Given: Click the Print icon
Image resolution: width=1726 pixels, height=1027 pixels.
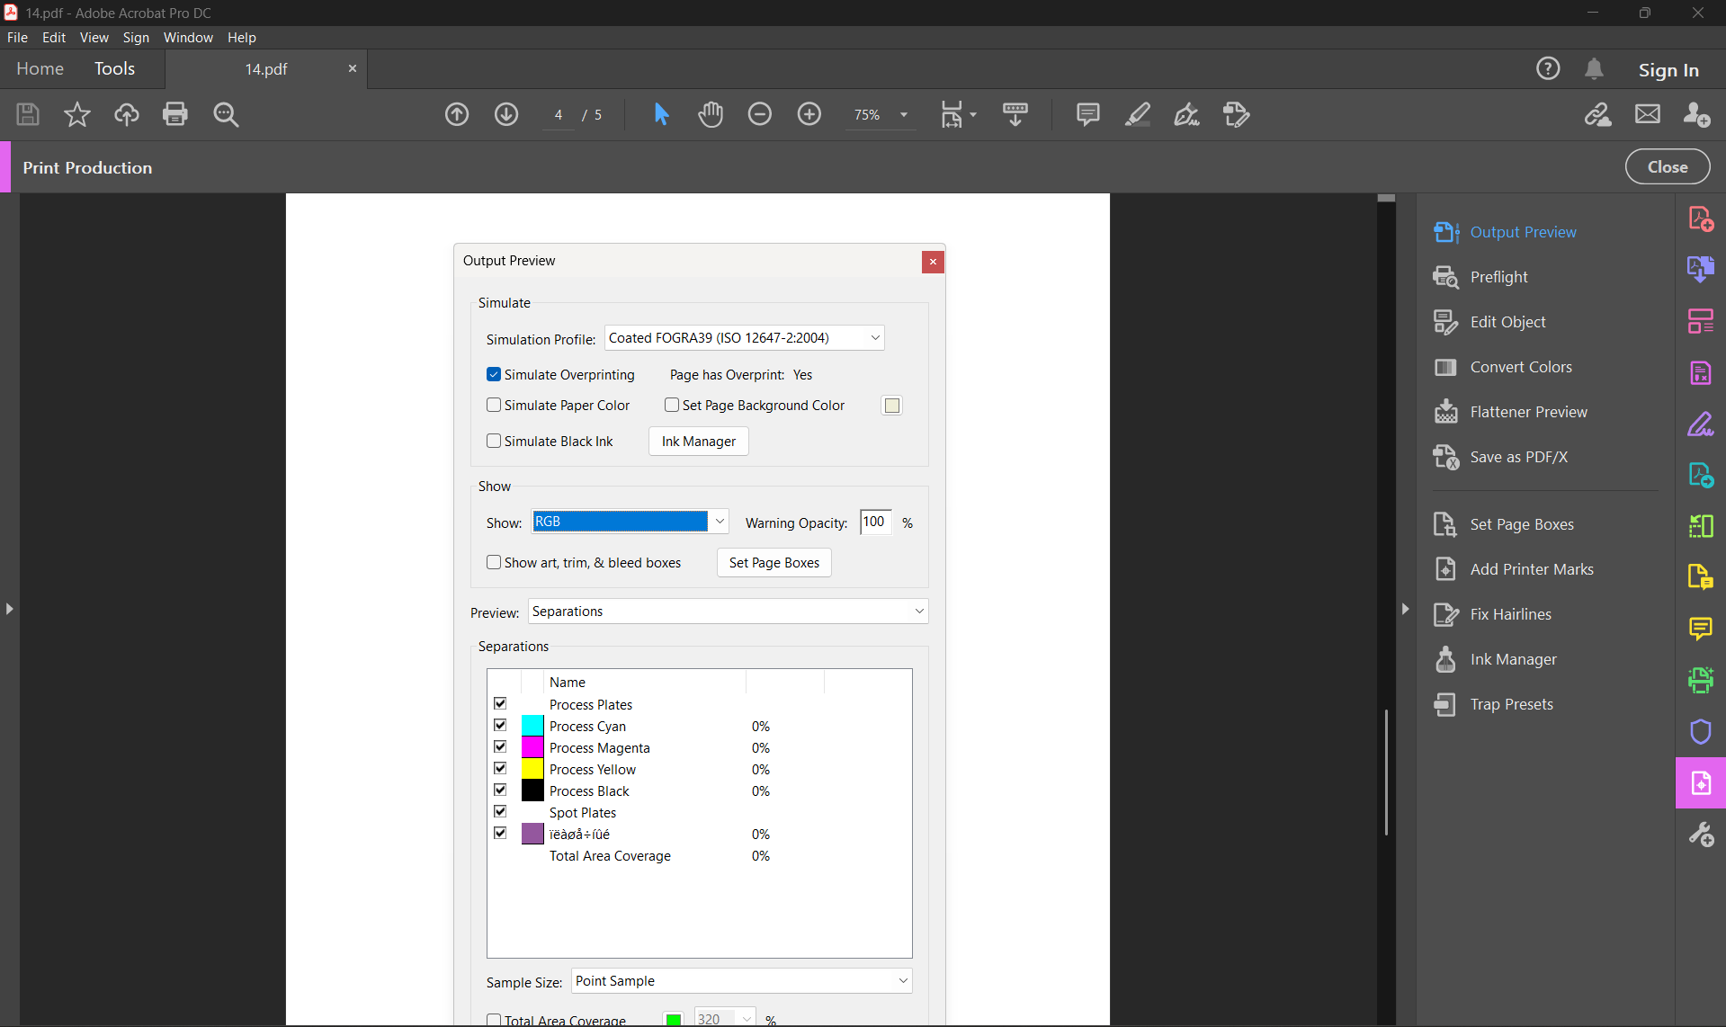Looking at the screenshot, I should coord(175,114).
